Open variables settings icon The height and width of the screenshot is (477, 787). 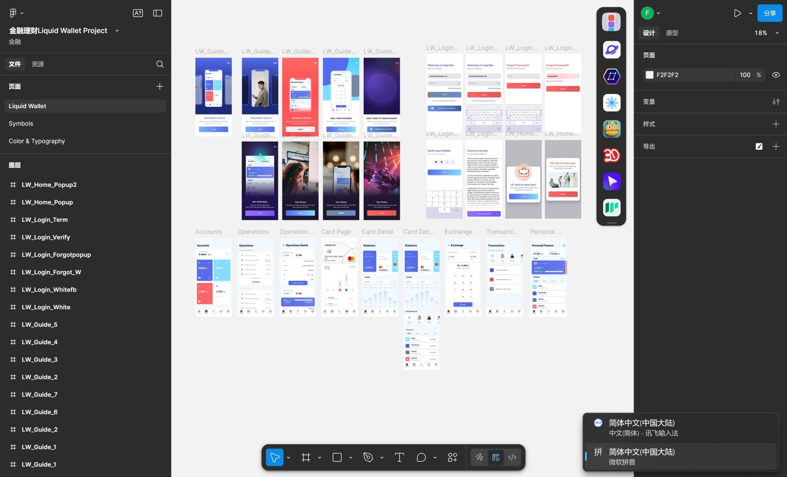776,102
